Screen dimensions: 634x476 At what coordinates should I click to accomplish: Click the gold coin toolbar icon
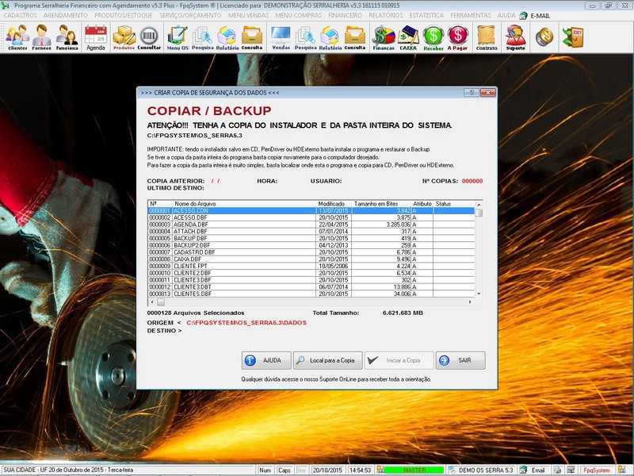click(x=544, y=36)
